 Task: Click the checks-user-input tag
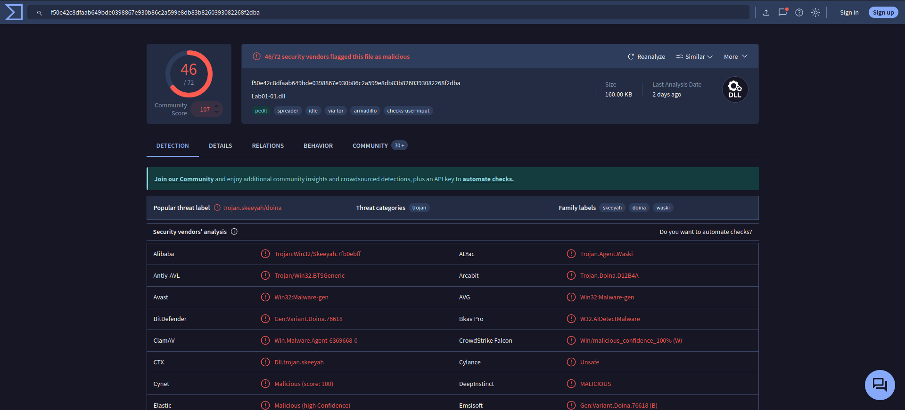tap(408, 111)
